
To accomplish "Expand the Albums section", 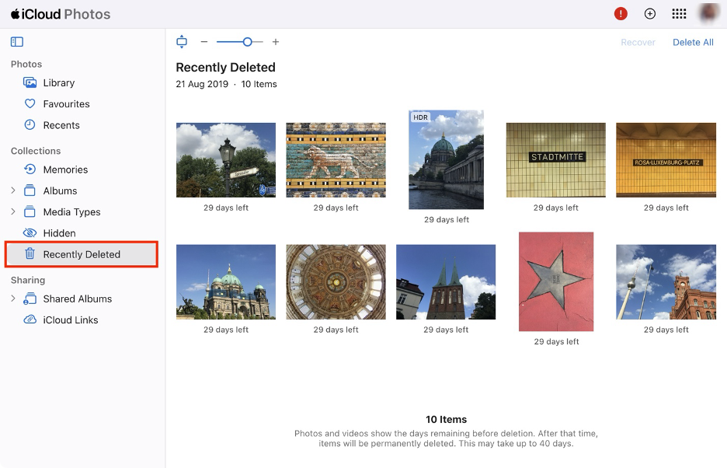I will [x=14, y=190].
